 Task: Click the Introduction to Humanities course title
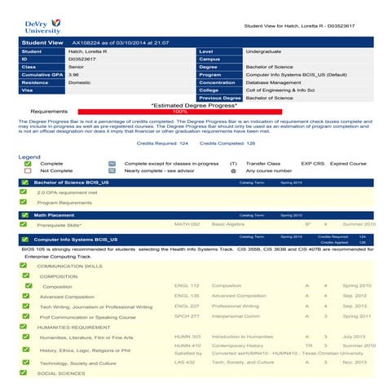(242, 337)
